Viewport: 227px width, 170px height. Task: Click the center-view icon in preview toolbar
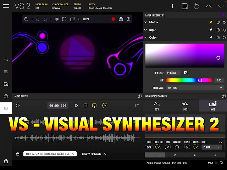tap(57, 19)
